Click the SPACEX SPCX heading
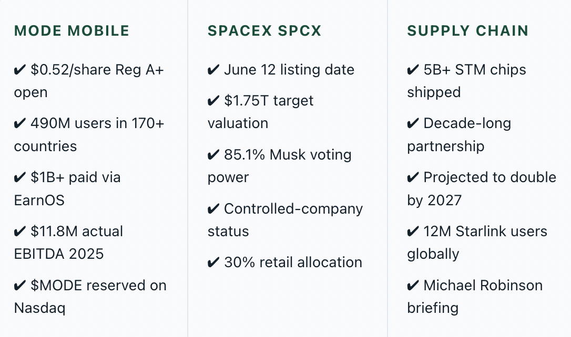 pyautogui.click(x=264, y=31)
